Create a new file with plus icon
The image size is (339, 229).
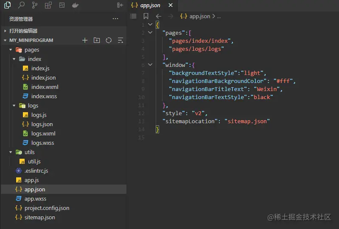[85, 40]
